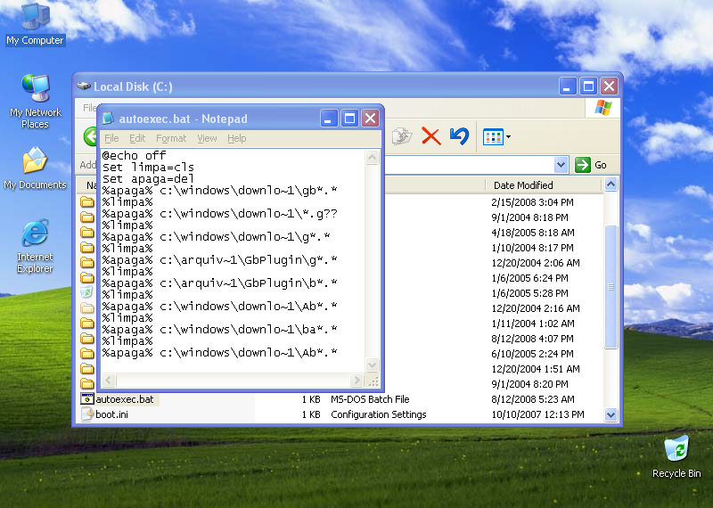This screenshot has width=713, height=508.
Task: Expand the Explorer address bar dropdown
Action: 561,165
